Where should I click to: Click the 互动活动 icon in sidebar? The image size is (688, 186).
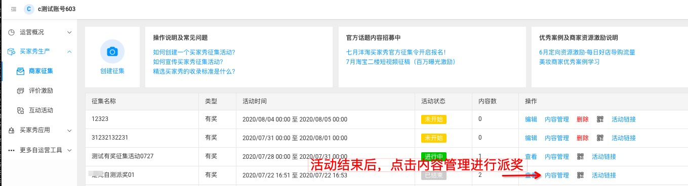[x=20, y=110]
